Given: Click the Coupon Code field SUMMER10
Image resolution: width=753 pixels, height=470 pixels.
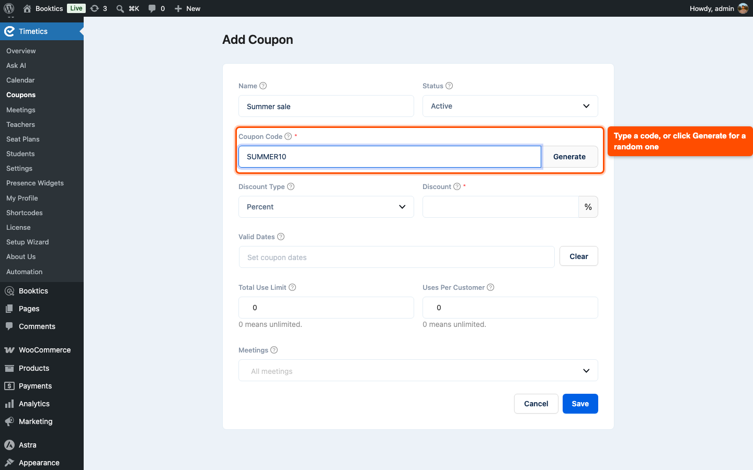Looking at the screenshot, I should [390, 157].
